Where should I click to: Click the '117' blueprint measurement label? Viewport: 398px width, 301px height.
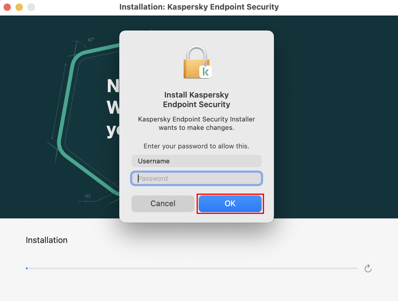(x=88, y=197)
